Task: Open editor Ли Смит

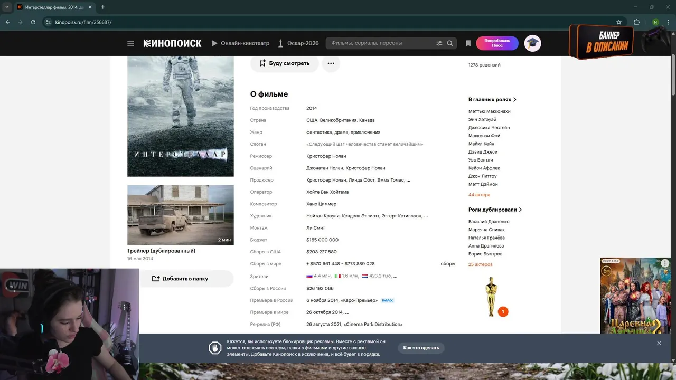Action: pyautogui.click(x=316, y=228)
